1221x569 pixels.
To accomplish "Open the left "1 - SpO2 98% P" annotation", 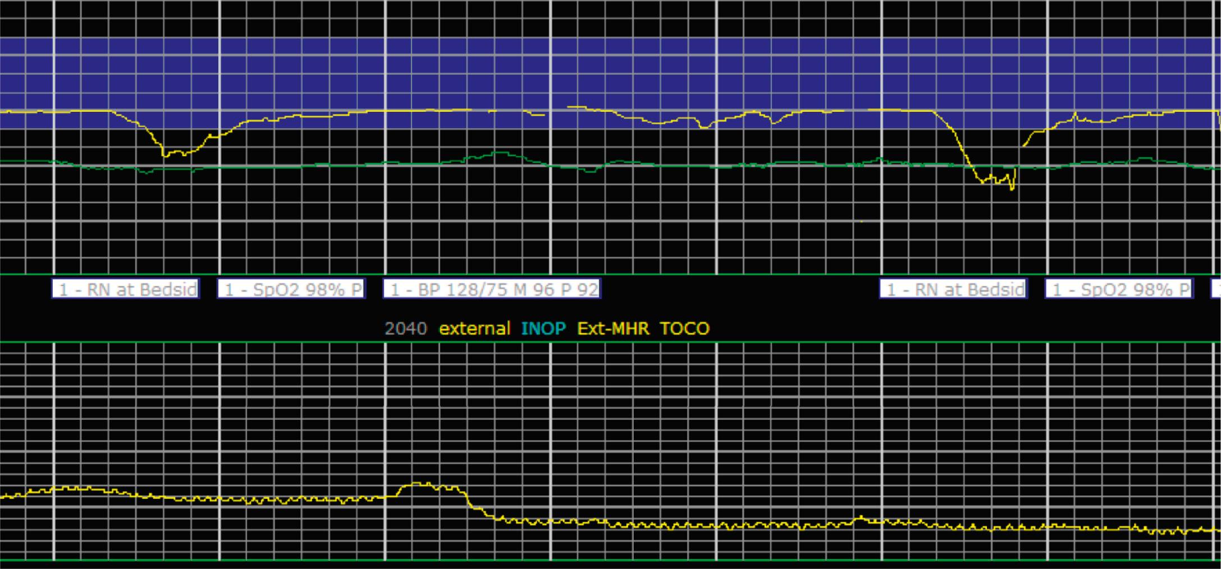I will point(291,289).
